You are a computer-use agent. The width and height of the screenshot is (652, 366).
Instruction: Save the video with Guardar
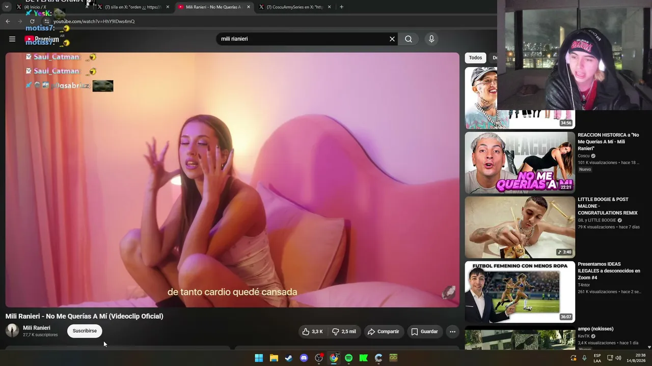pos(424,331)
